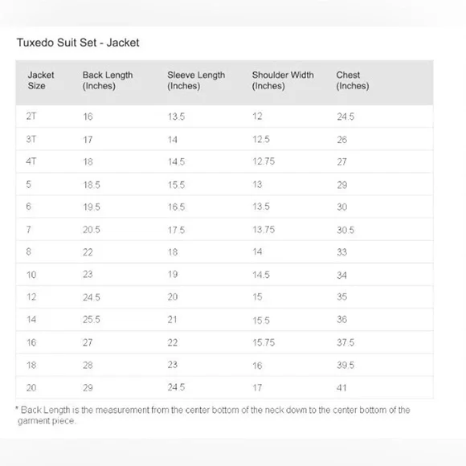Click the 2T size row label
Image resolution: width=466 pixels, height=466 pixels.
point(31,117)
